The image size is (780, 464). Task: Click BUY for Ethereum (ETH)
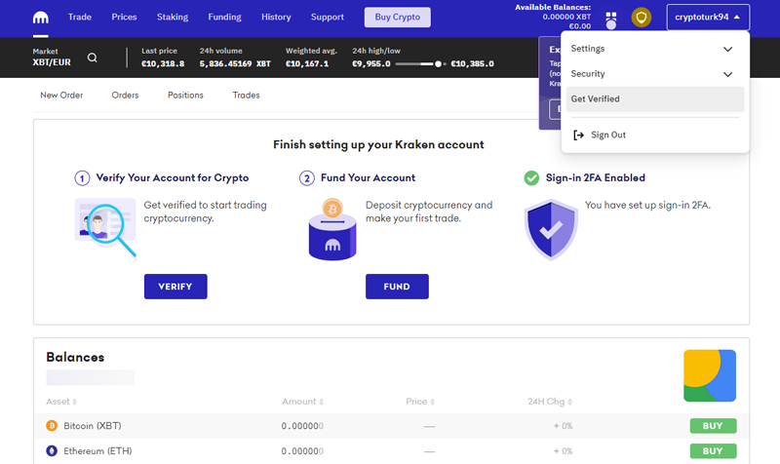click(x=713, y=451)
